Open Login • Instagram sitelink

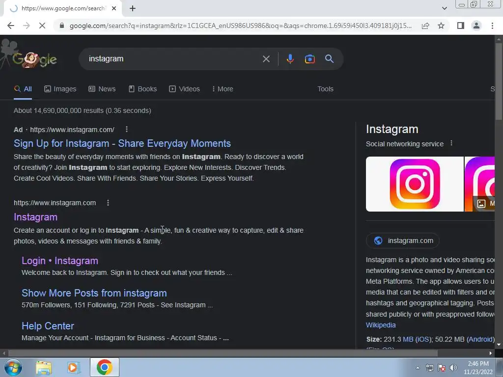[x=59, y=261]
